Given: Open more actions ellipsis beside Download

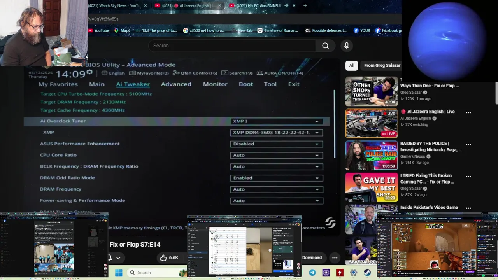Looking at the screenshot, I should pos(335,257).
